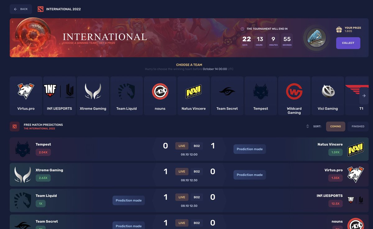
Task: Click the '08.10 12:00' match time text
Action: (189, 155)
